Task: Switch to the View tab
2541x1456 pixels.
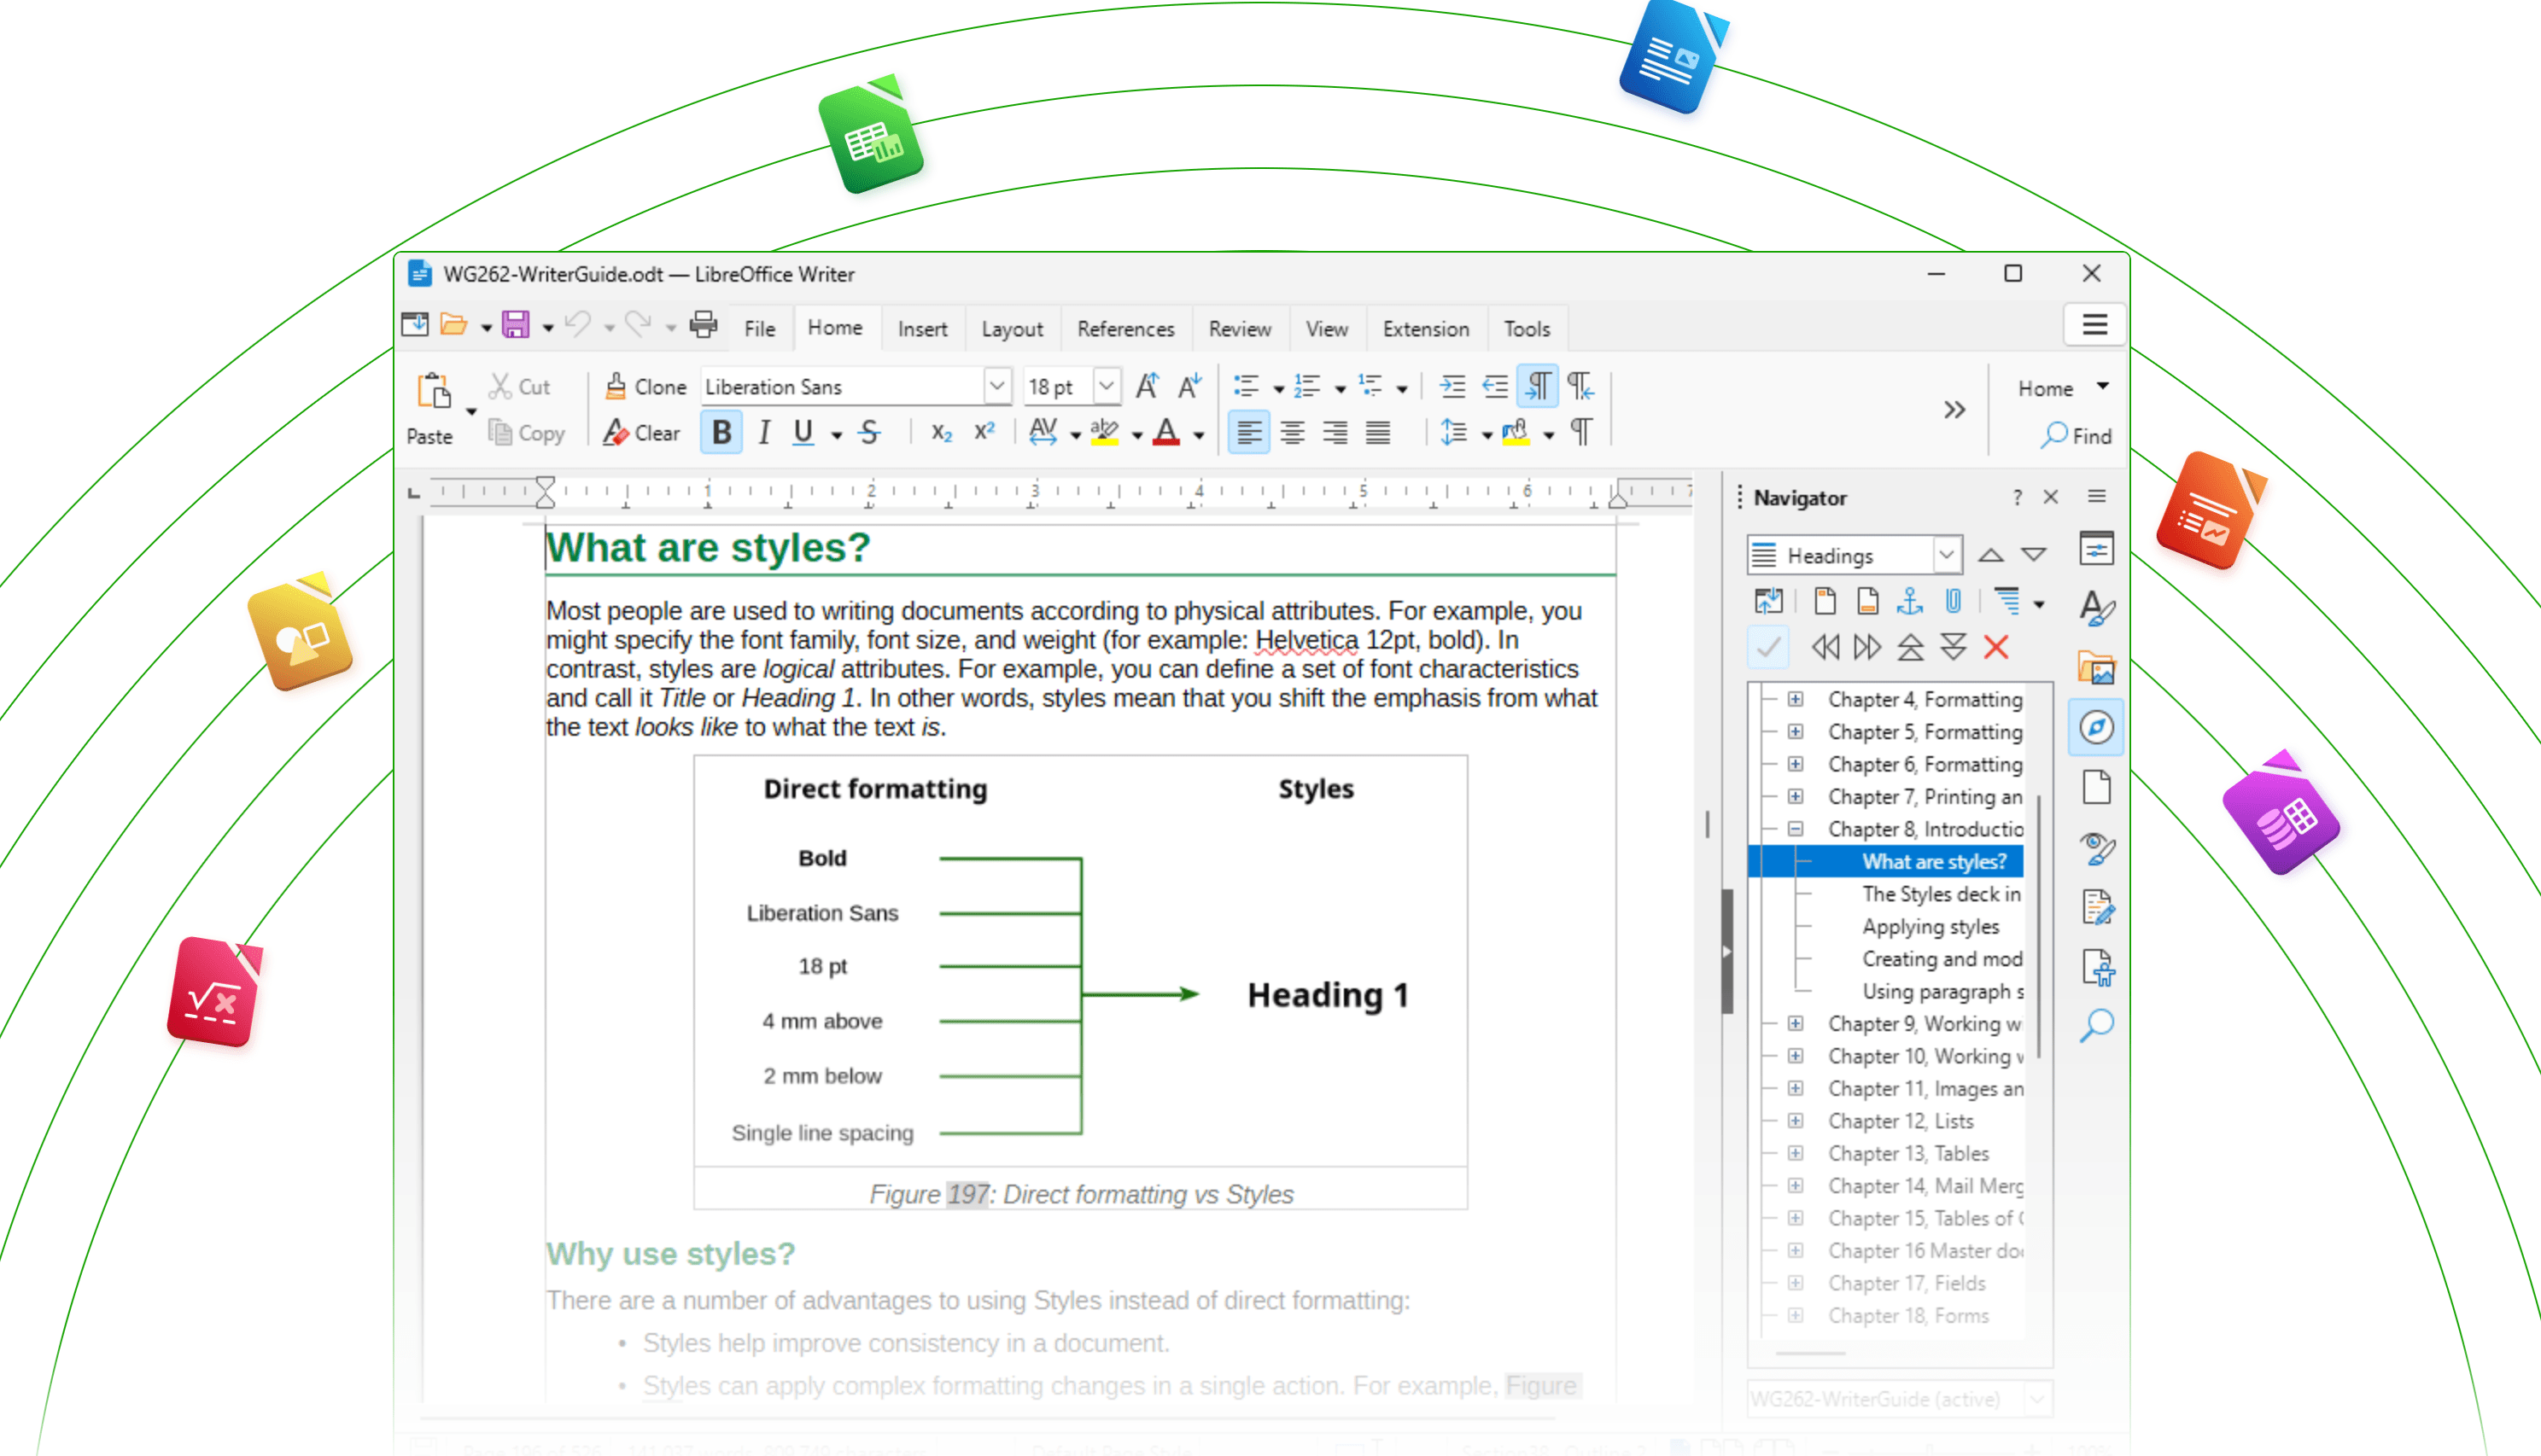Action: 1327,329
